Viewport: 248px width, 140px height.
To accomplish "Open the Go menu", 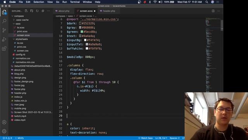I will click(x=58, y=2).
